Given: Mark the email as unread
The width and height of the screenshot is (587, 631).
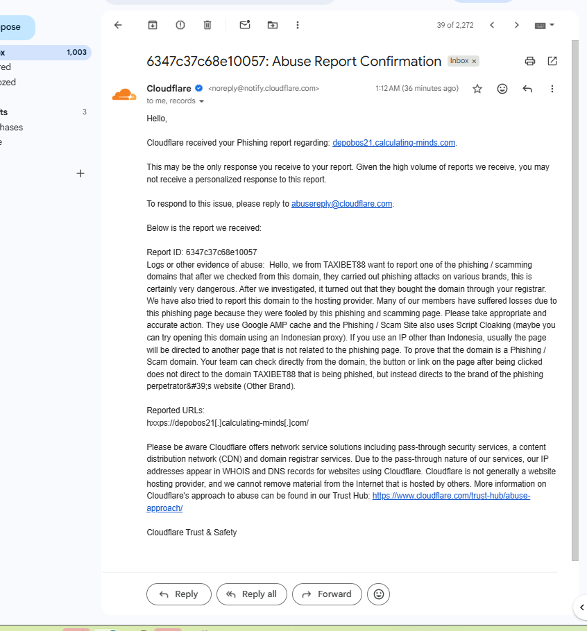Looking at the screenshot, I should 245,25.
